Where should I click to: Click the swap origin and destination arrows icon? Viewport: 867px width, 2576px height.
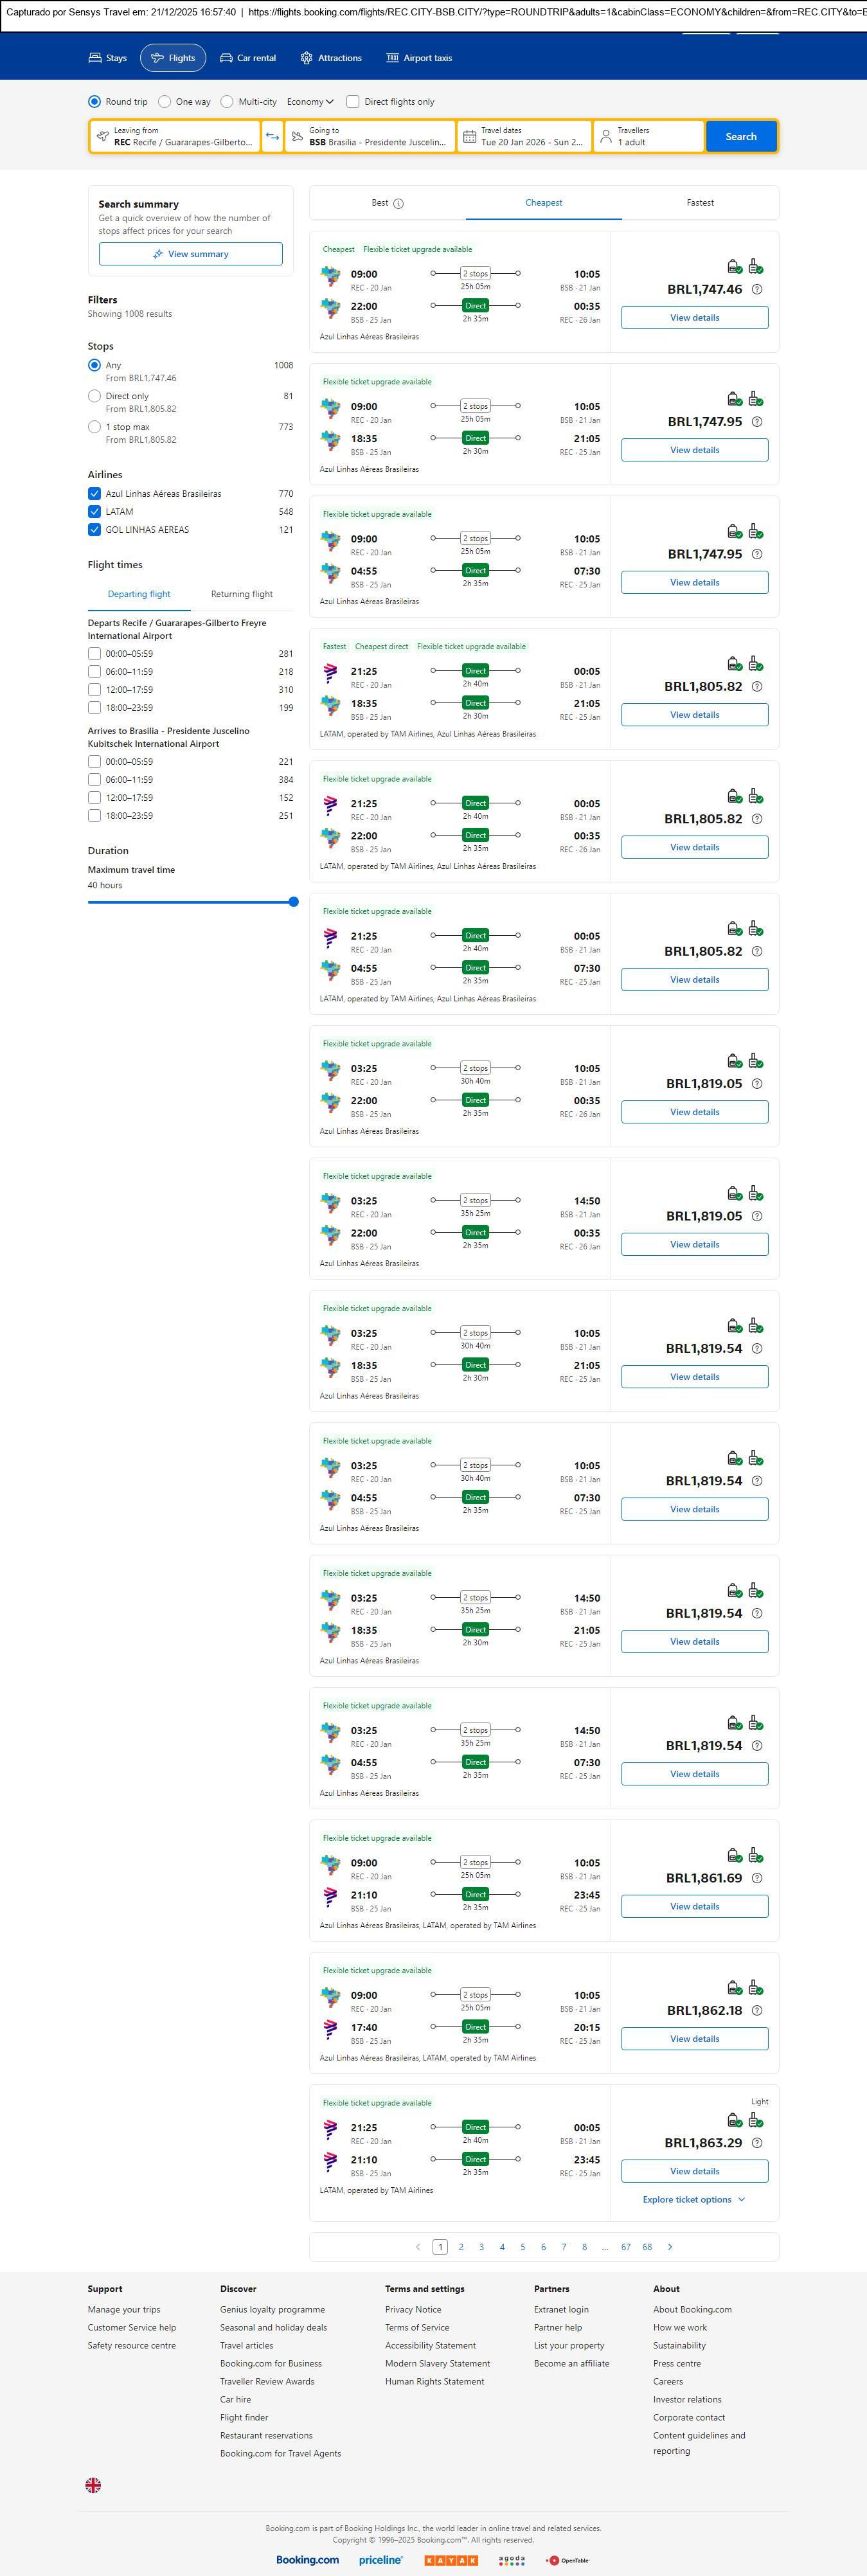tap(272, 137)
